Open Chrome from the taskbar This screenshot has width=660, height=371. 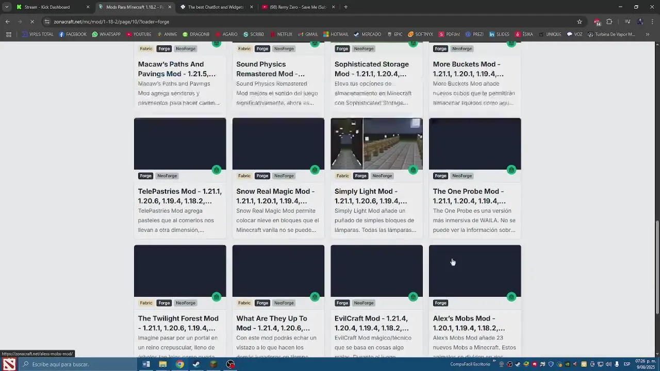coord(179,364)
